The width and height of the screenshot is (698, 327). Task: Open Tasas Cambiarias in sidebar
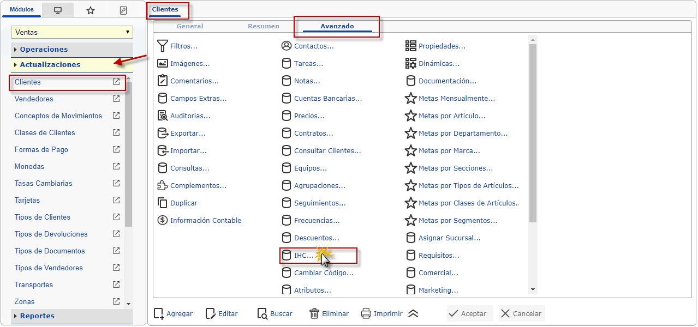44,183
